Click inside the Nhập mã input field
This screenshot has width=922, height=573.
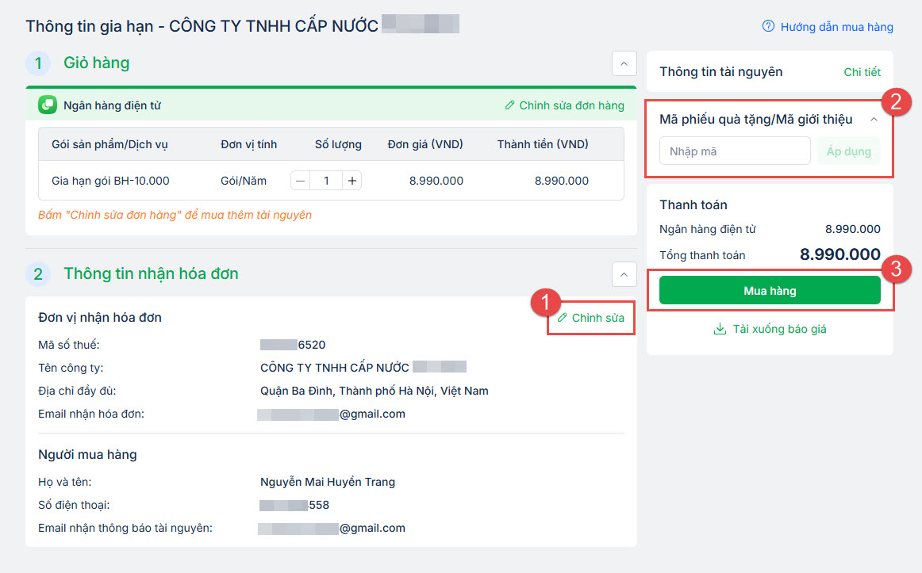click(734, 151)
